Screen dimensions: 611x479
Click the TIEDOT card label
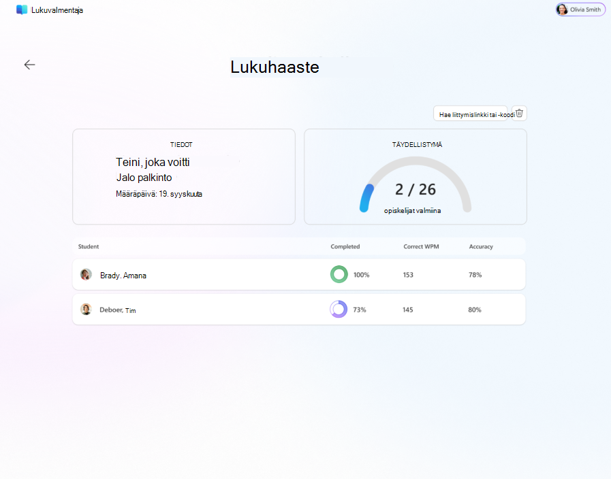click(181, 145)
